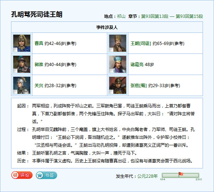This screenshot has height=192, width=214.
Task: Follow the 关兴 name link
Action: [39, 86]
